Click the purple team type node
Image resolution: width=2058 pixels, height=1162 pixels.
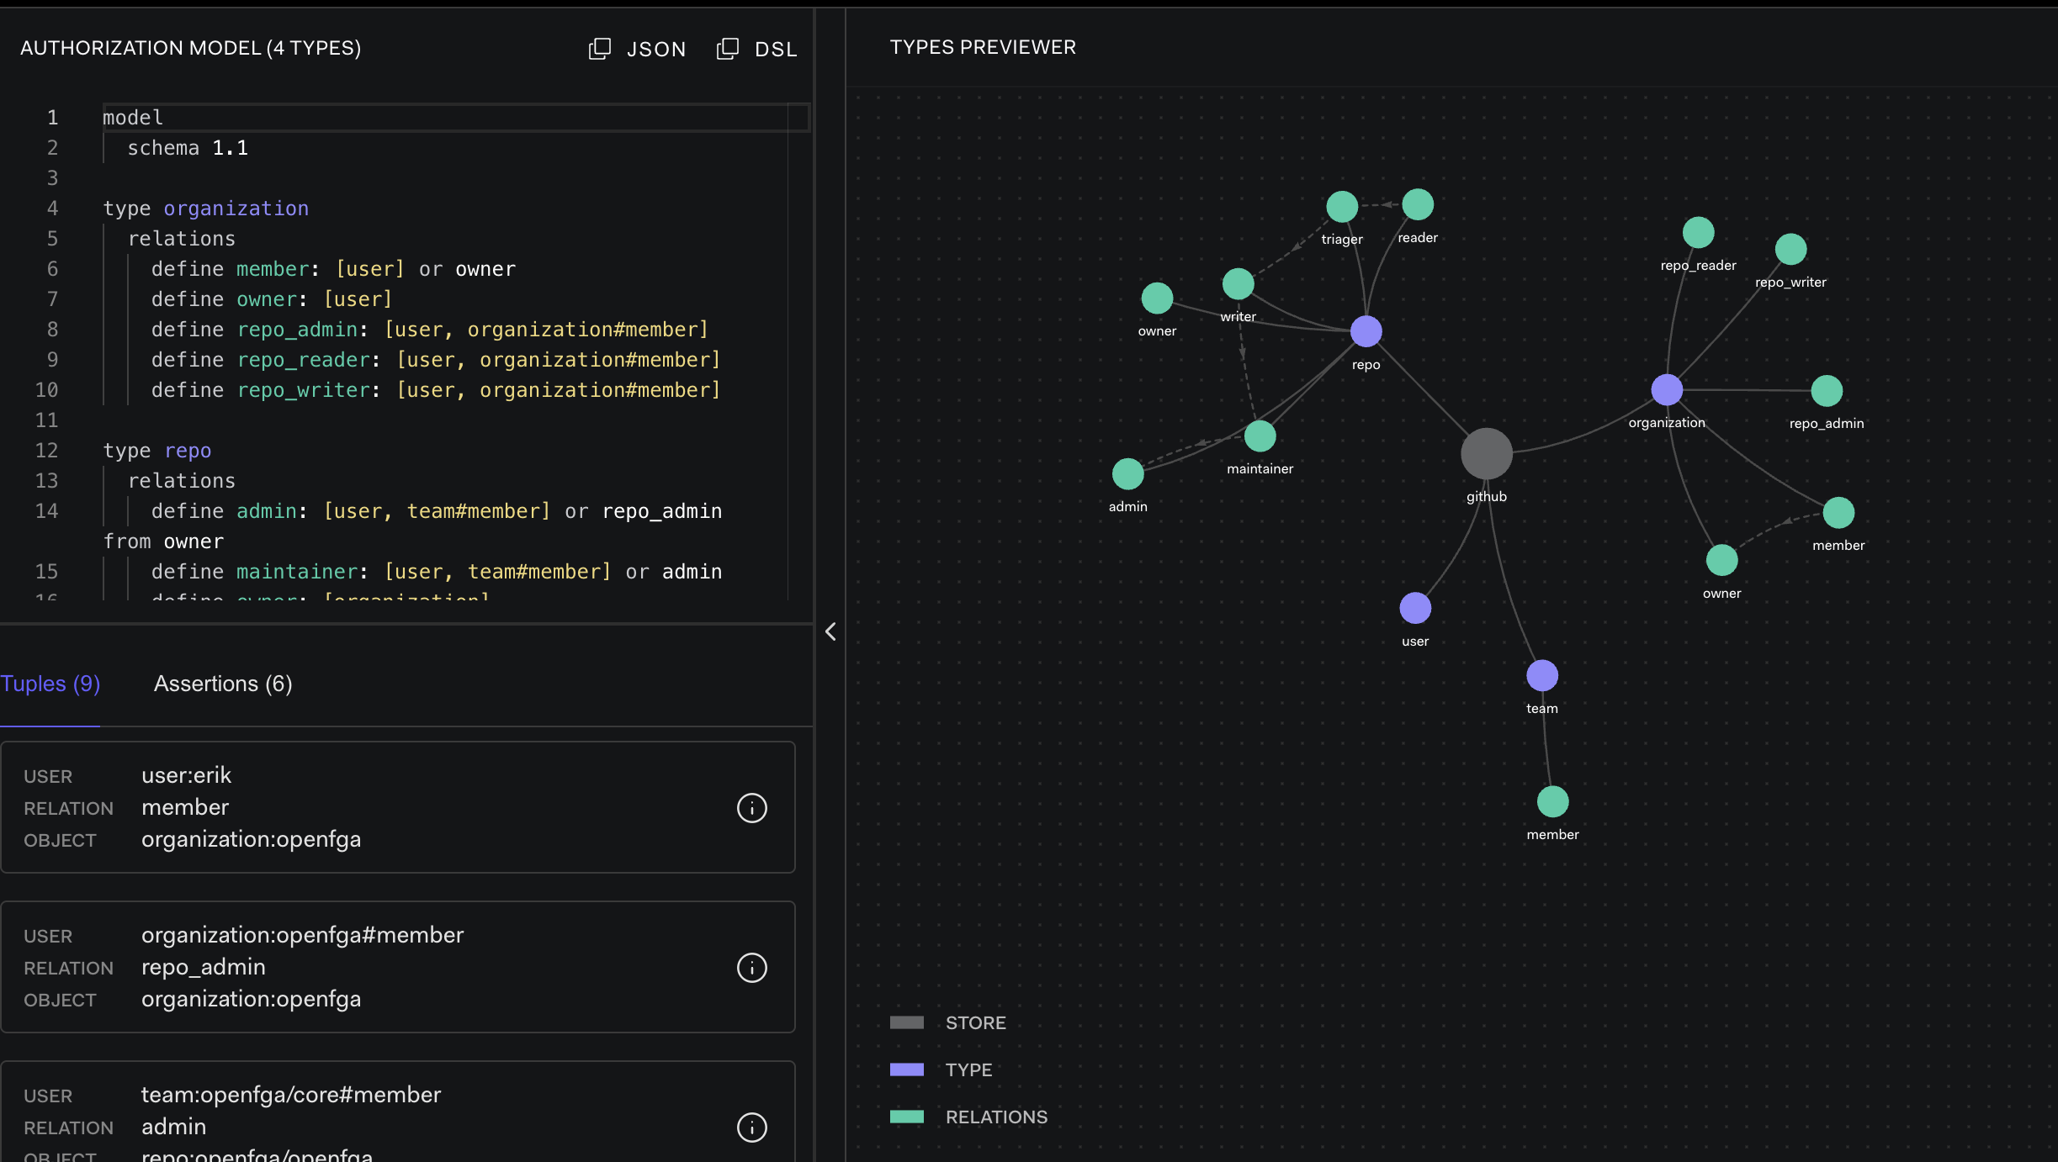[1541, 676]
